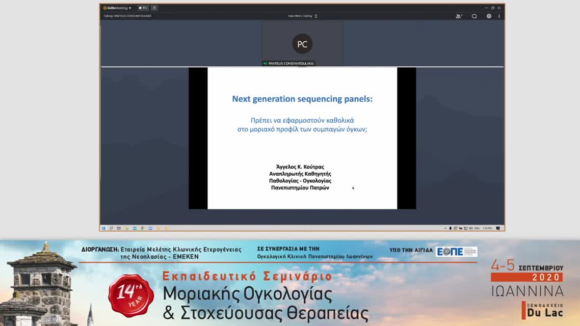The width and height of the screenshot is (580, 326).
Task: Toggle the REC recording control
Action: [143, 8]
